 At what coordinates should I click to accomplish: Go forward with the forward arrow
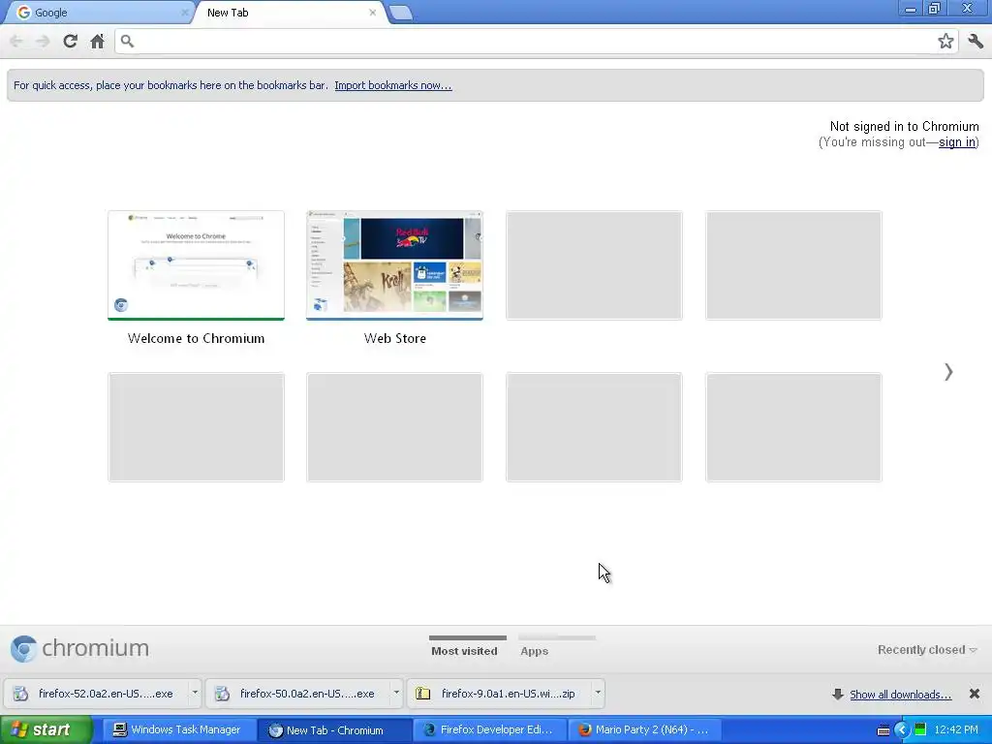[x=43, y=41]
